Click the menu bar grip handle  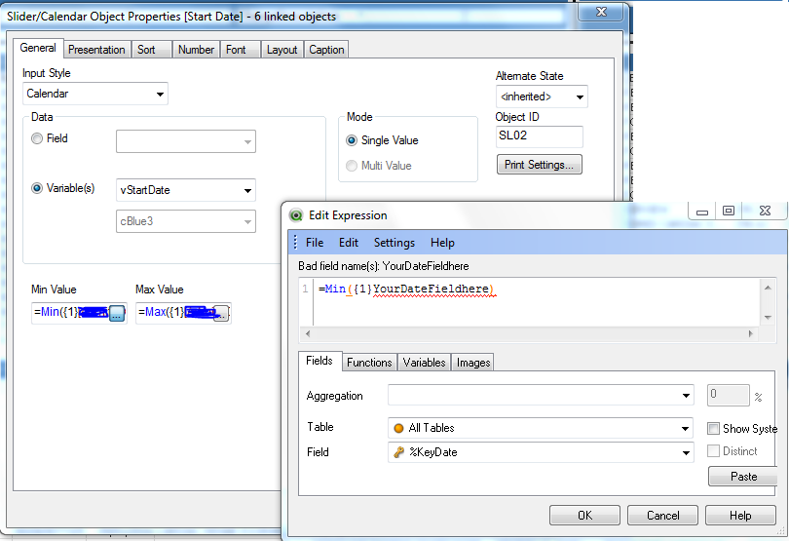click(295, 243)
